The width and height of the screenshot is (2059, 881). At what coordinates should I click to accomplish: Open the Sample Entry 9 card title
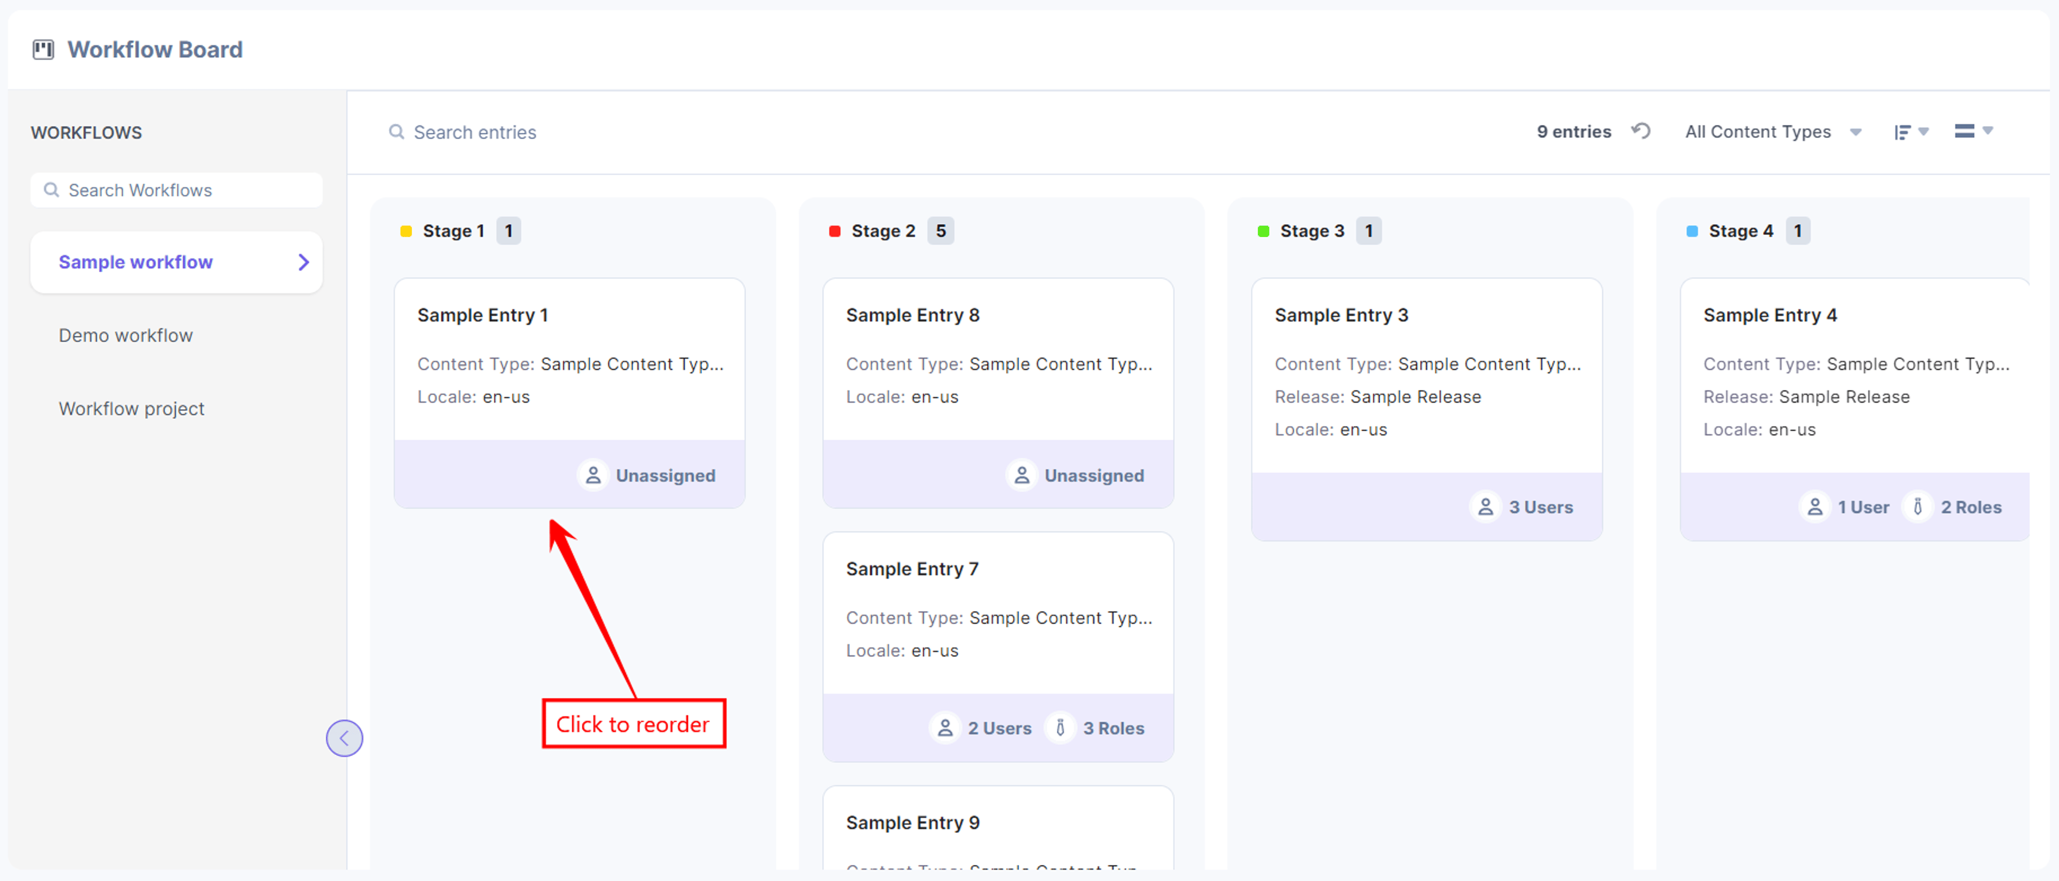click(x=912, y=823)
